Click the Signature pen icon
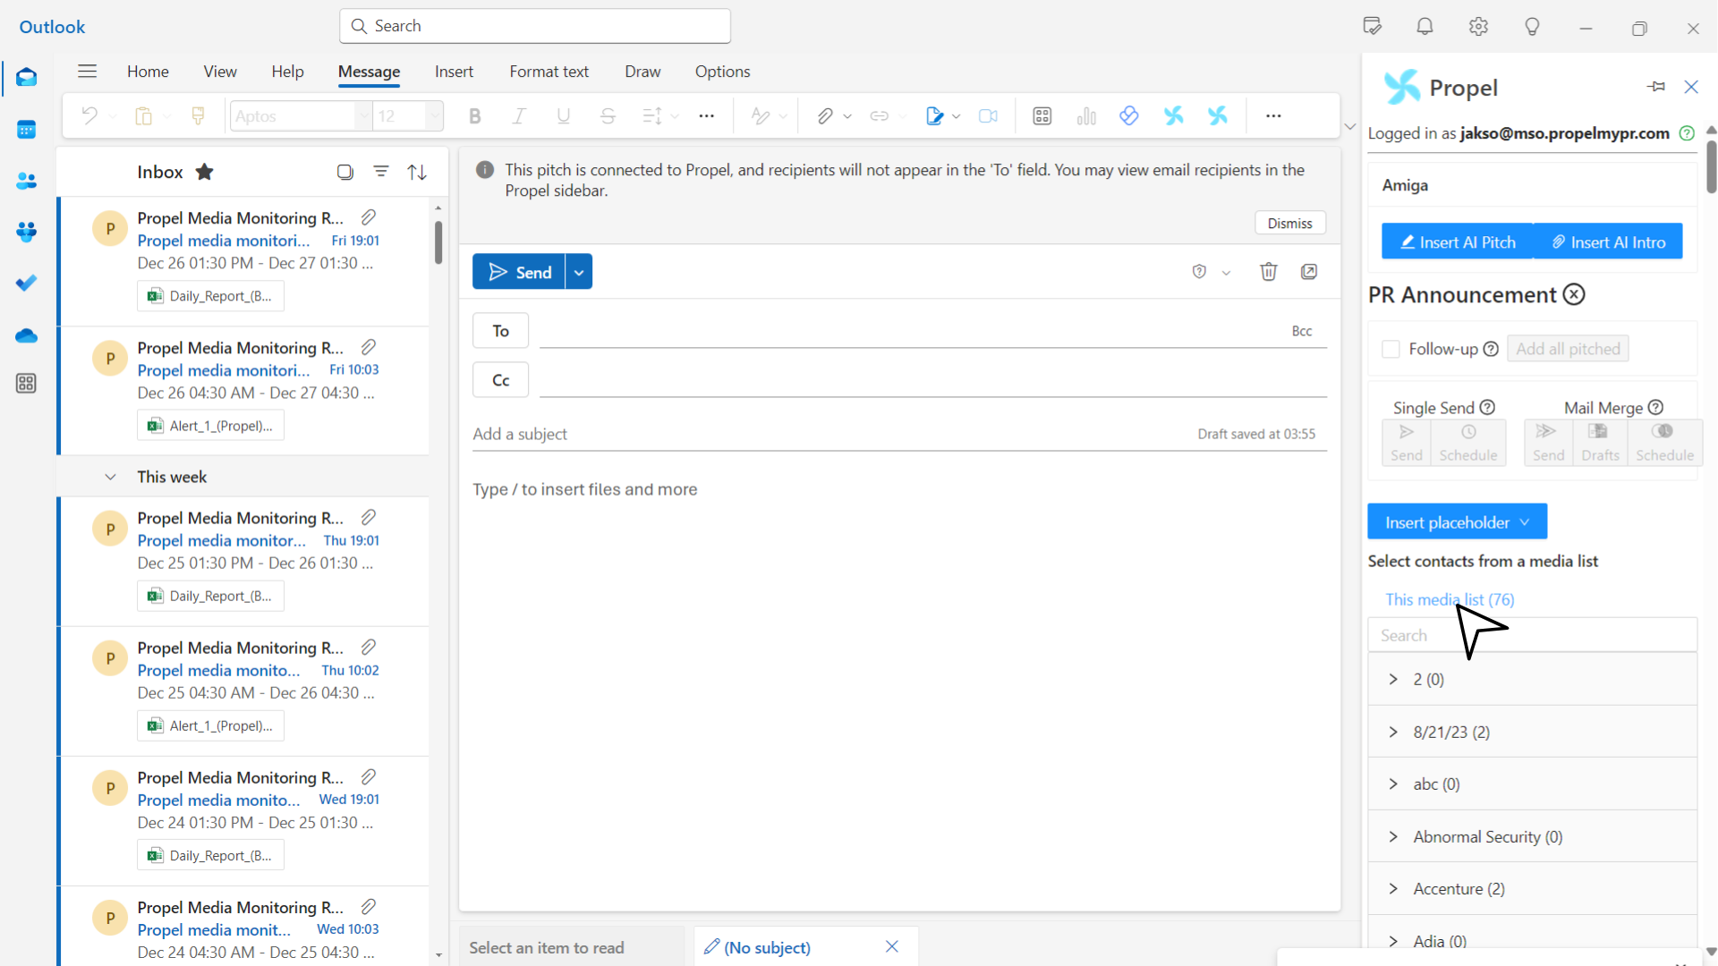The height and width of the screenshot is (966, 1718). [x=934, y=116]
